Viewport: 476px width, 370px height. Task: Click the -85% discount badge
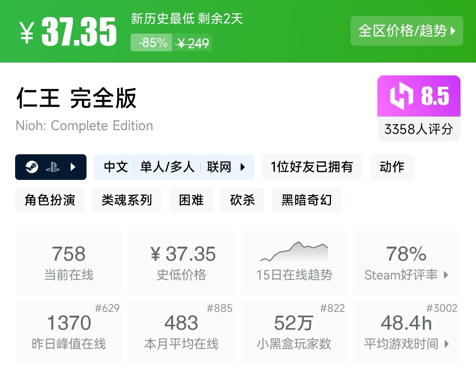pyautogui.click(x=151, y=43)
